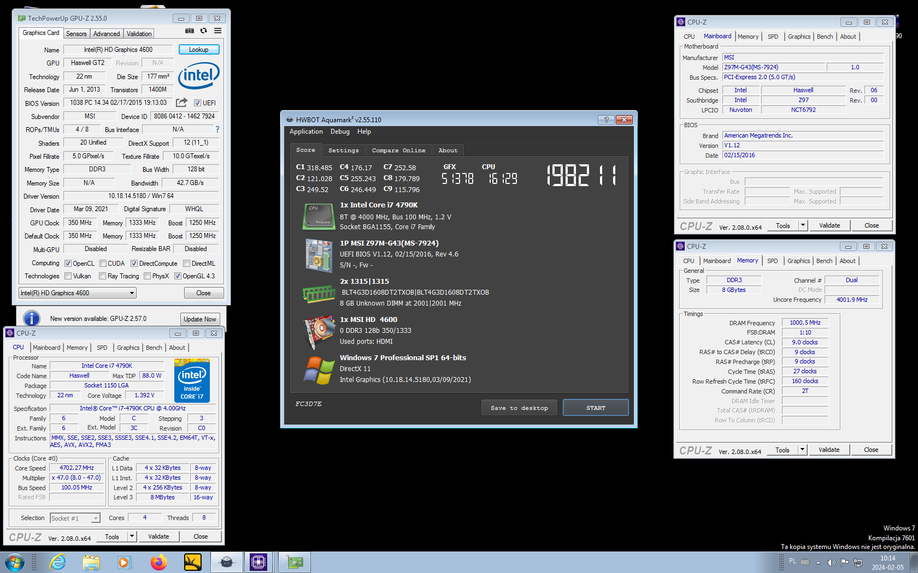Open the Socket #1 selection dropdown
Image resolution: width=918 pixels, height=573 pixels.
click(x=75, y=518)
